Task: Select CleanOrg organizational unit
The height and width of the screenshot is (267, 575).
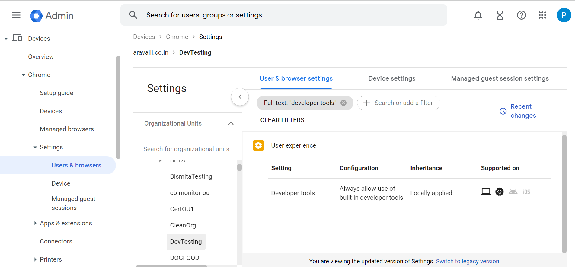Action: [183, 225]
